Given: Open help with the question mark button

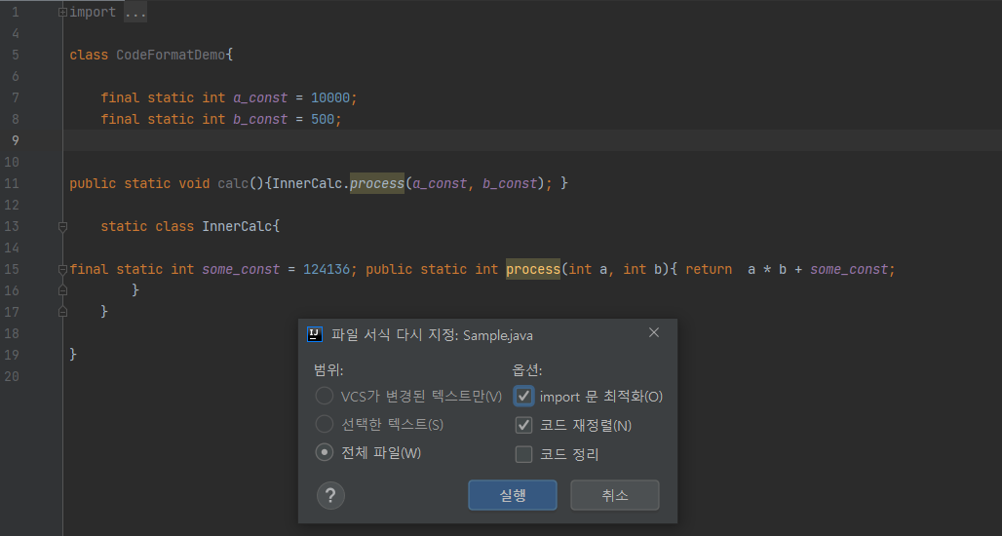Looking at the screenshot, I should [x=330, y=495].
